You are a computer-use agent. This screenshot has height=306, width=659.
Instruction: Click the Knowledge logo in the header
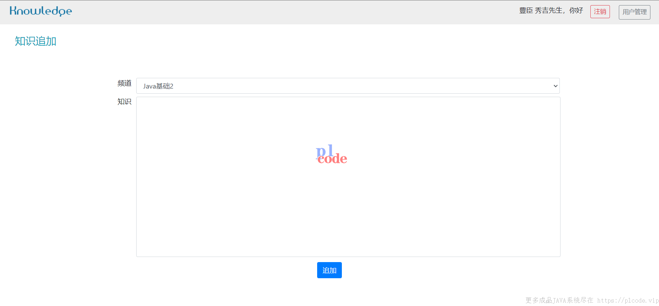pos(41,11)
